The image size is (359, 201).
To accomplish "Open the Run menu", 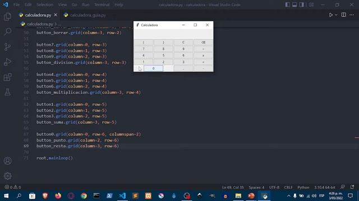I will (x=86, y=4).
